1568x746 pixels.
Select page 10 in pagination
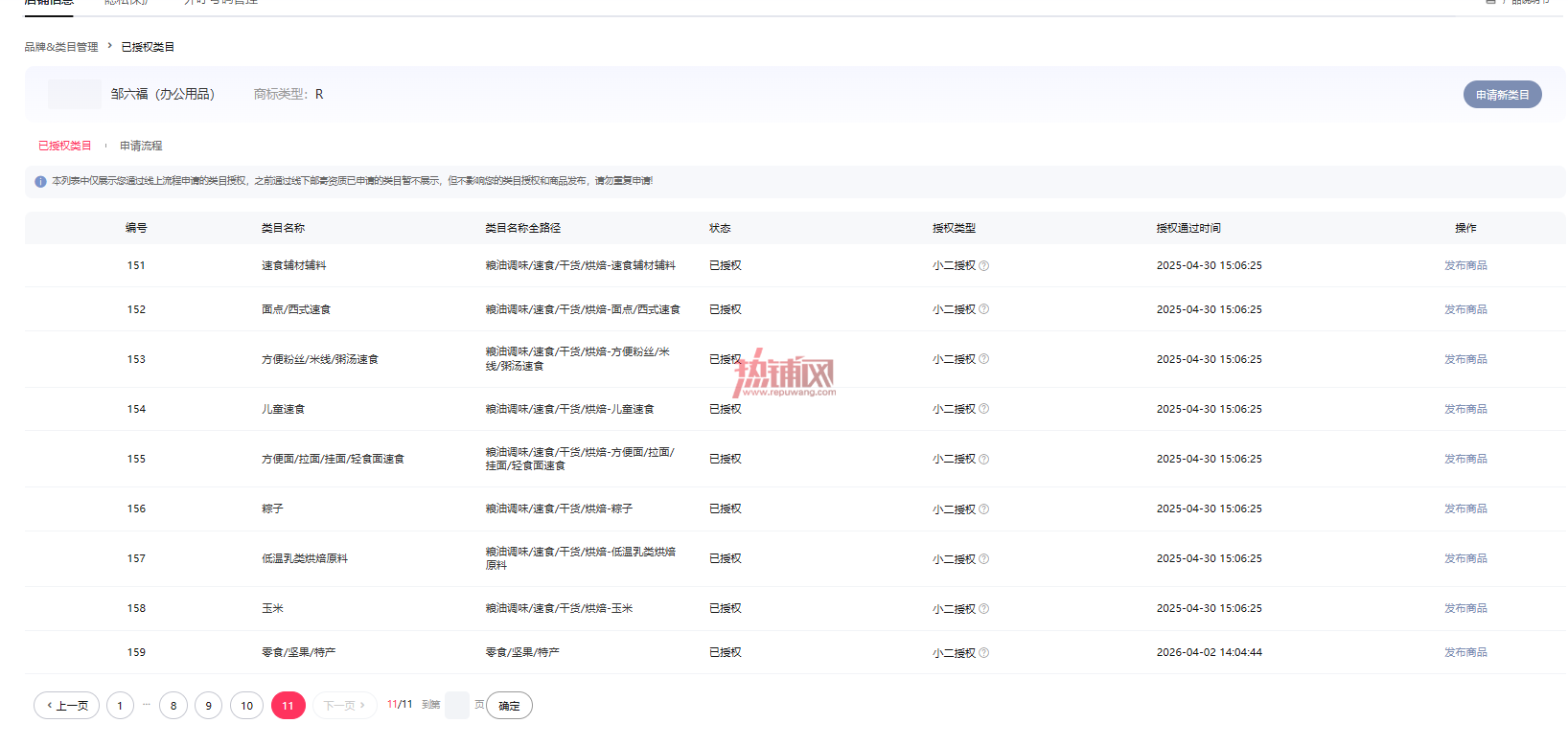click(x=246, y=706)
